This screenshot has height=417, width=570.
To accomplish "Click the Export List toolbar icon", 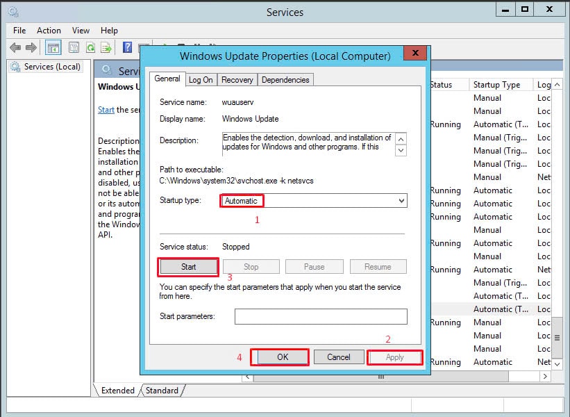I will coord(106,47).
